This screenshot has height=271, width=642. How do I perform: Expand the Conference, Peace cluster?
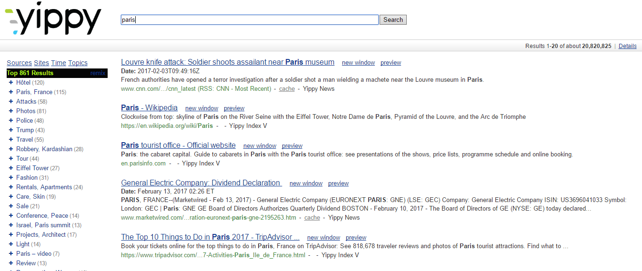11,216
